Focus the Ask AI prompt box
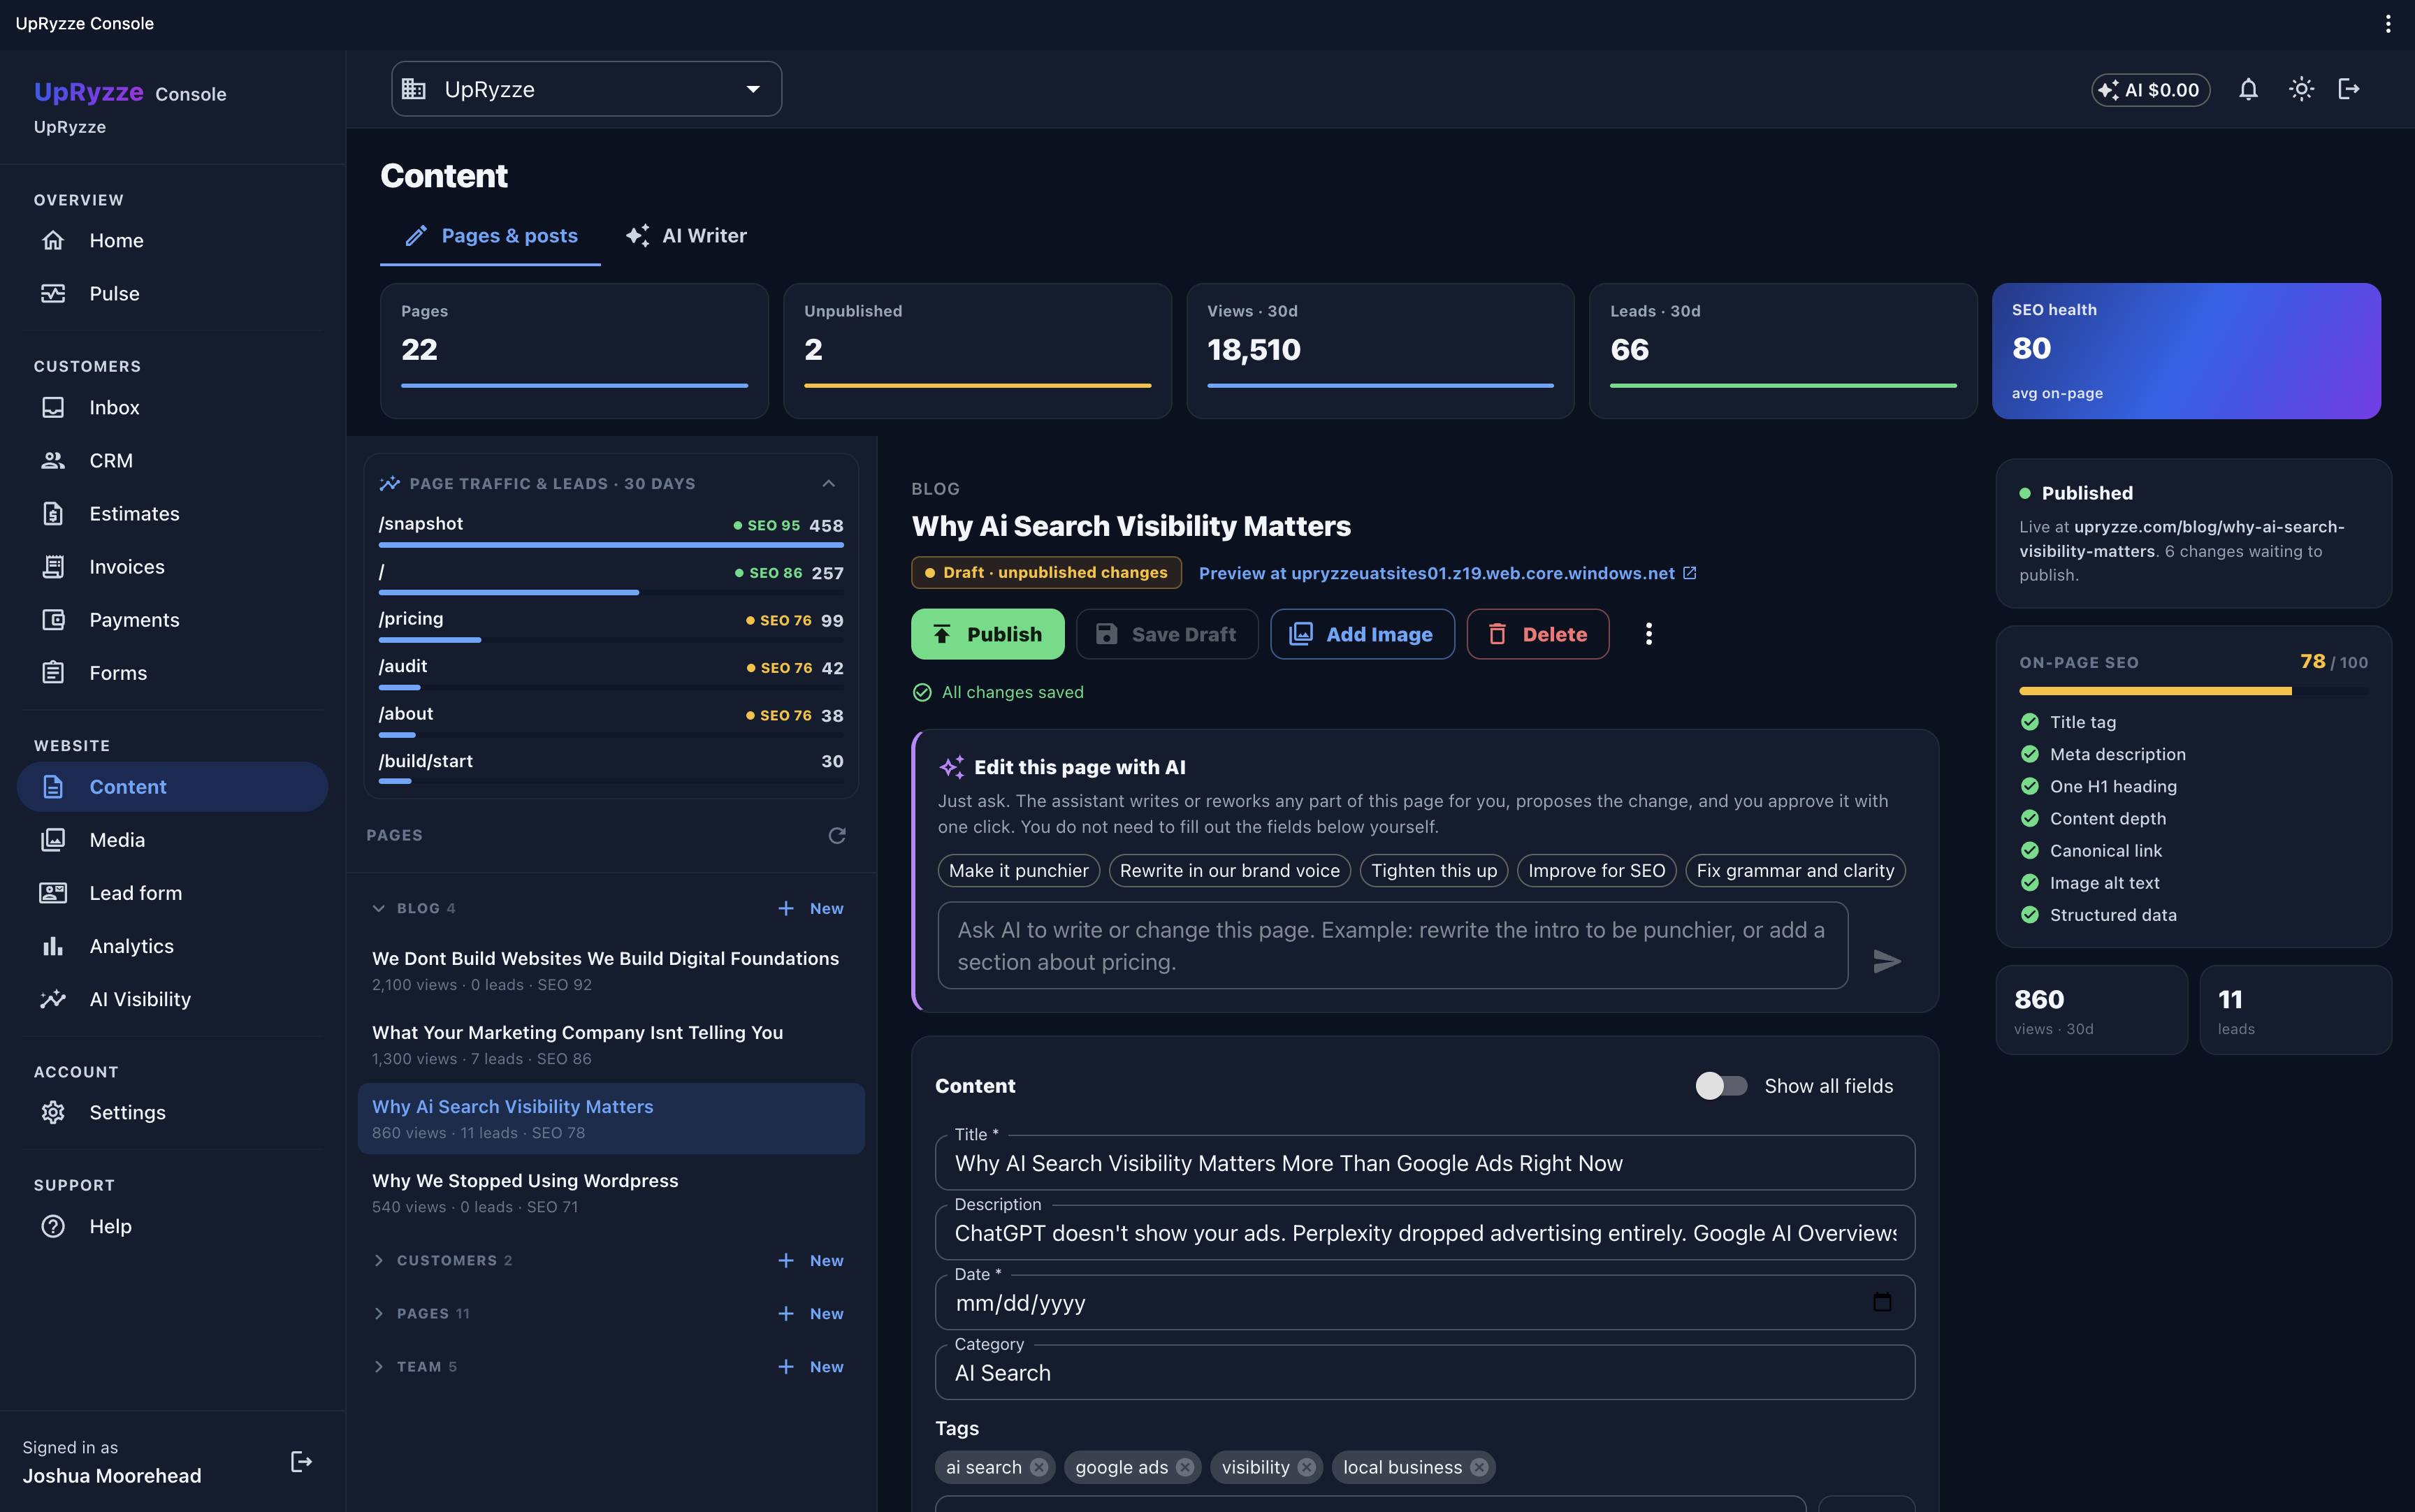The height and width of the screenshot is (1512, 2415). pyautogui.click(x=1392, y=945)
